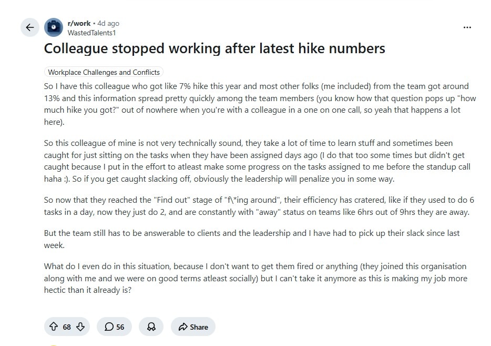Click paragraph starting 'What do I even do'
This screenshot has width=491, height=346.
click(x=255, y=278)
